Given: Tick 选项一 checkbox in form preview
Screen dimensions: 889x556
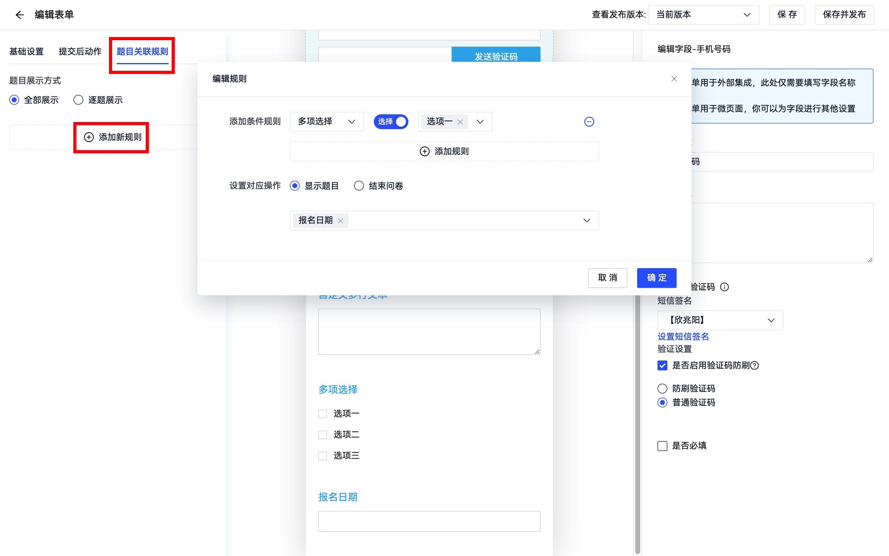Looking at the screenshot, I should tap(323, 414).
